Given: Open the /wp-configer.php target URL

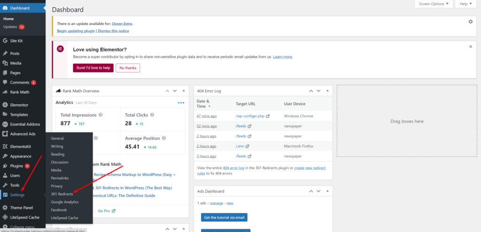Looking at the screenshot, I should 250,116.
